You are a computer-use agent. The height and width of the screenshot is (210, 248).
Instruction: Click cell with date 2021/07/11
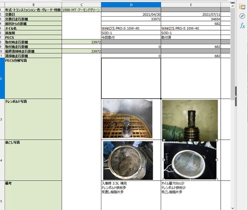pos(191,14)
